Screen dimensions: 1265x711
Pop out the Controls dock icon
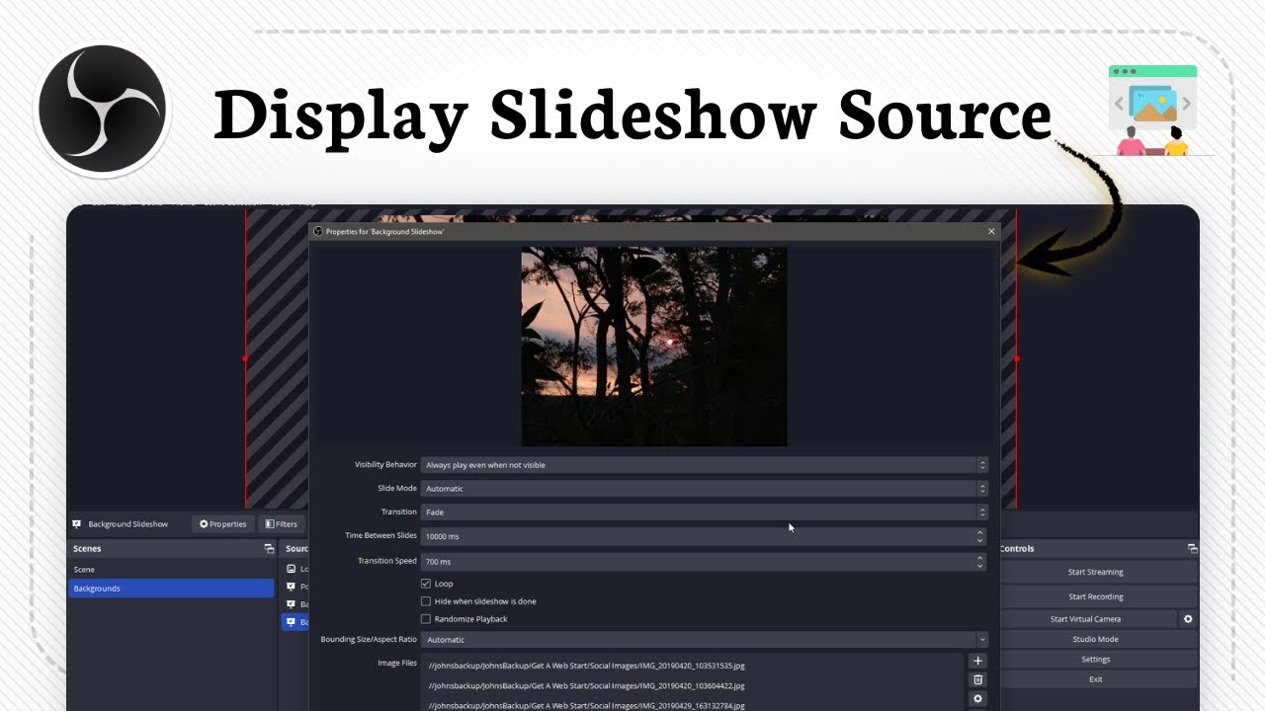click(x=1192, y=549)
